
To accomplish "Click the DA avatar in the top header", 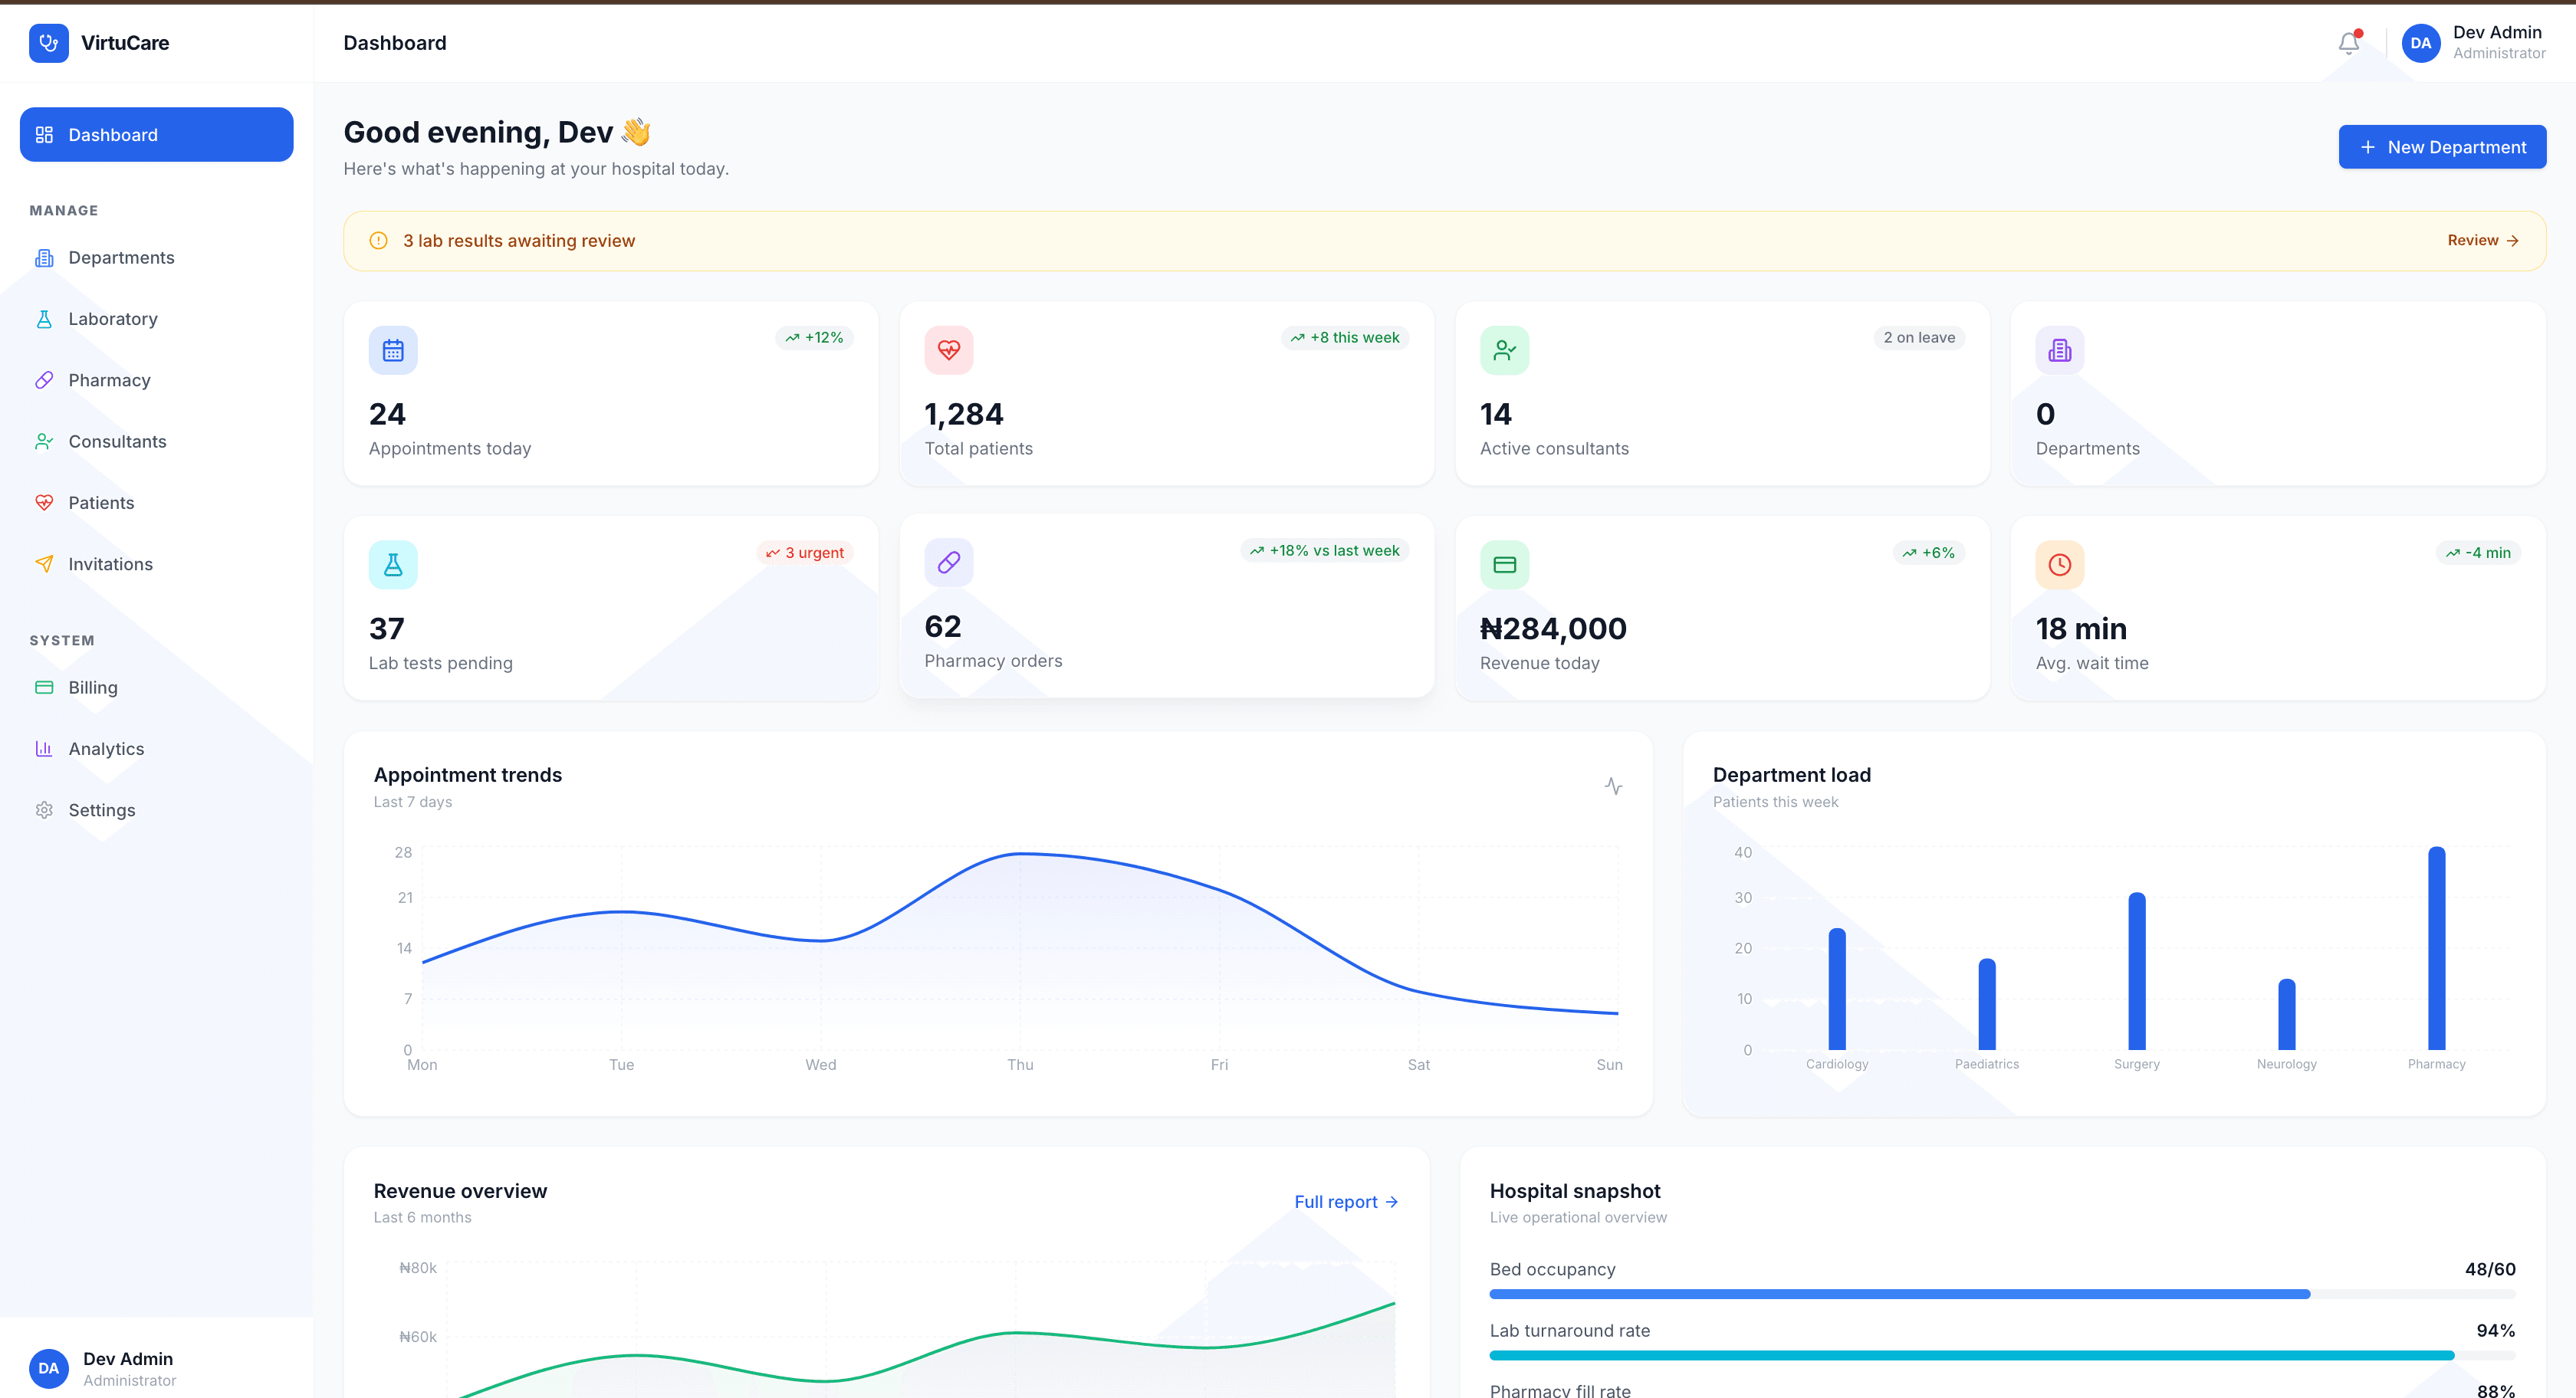I will [2420, 43].
